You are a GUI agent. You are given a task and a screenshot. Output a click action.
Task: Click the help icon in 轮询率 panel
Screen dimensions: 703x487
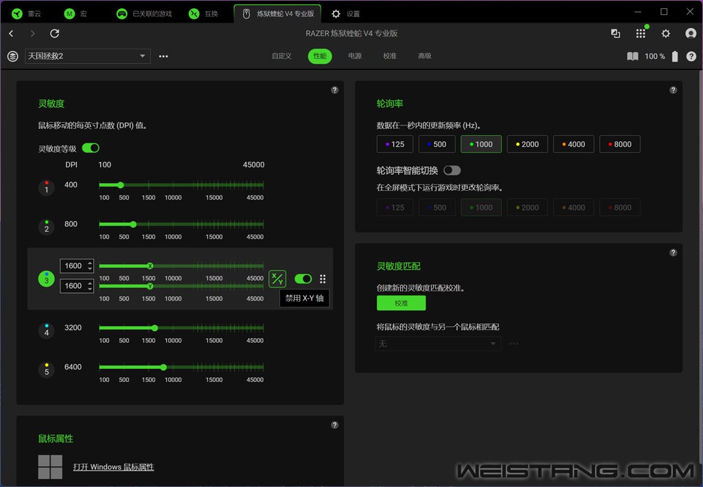pyautogui.click(x=673, y=90)
